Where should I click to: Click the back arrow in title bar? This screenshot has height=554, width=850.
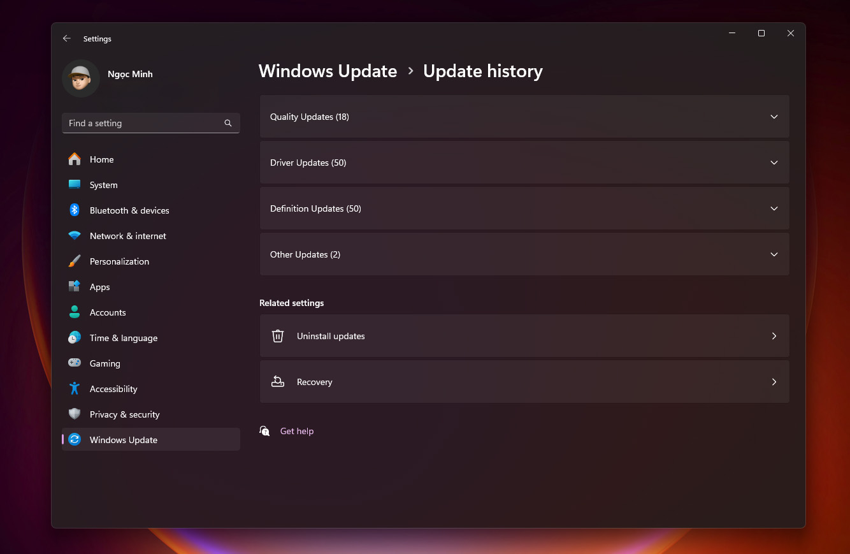click(x=66, y=39)
